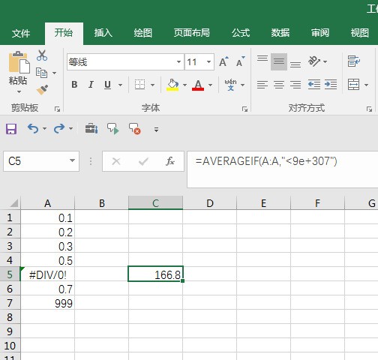Viewport: 378px width, 360px height.
Task: Open font name dropdown 等线
Action: click(x=178, y=61)
